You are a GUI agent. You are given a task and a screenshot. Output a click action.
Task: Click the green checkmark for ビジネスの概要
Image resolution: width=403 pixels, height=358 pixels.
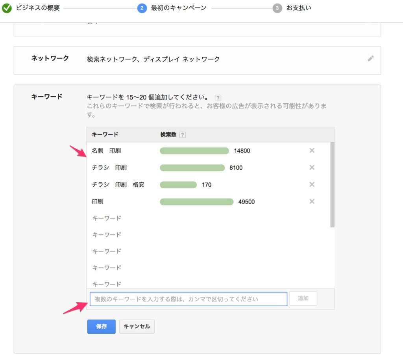7,8
